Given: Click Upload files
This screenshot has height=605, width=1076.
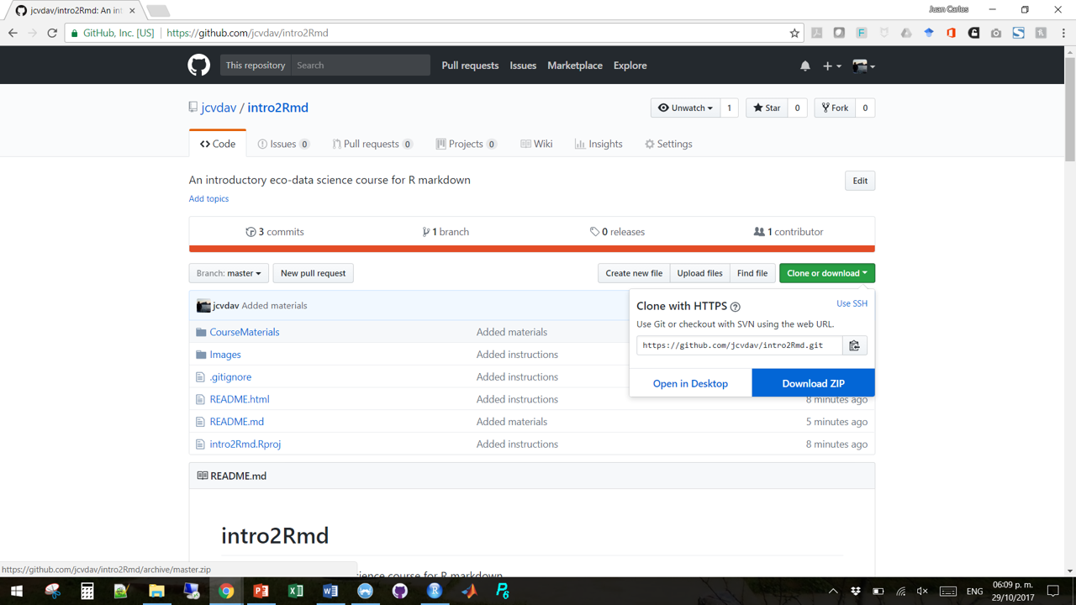Looking at the screenshot, I should pos(699,273).
